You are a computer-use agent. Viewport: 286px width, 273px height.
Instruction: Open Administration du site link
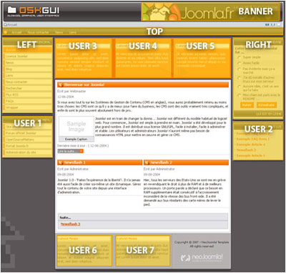tap(28, 153)
